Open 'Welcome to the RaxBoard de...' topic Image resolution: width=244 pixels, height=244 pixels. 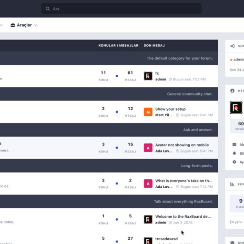click(x=183, y=216)
